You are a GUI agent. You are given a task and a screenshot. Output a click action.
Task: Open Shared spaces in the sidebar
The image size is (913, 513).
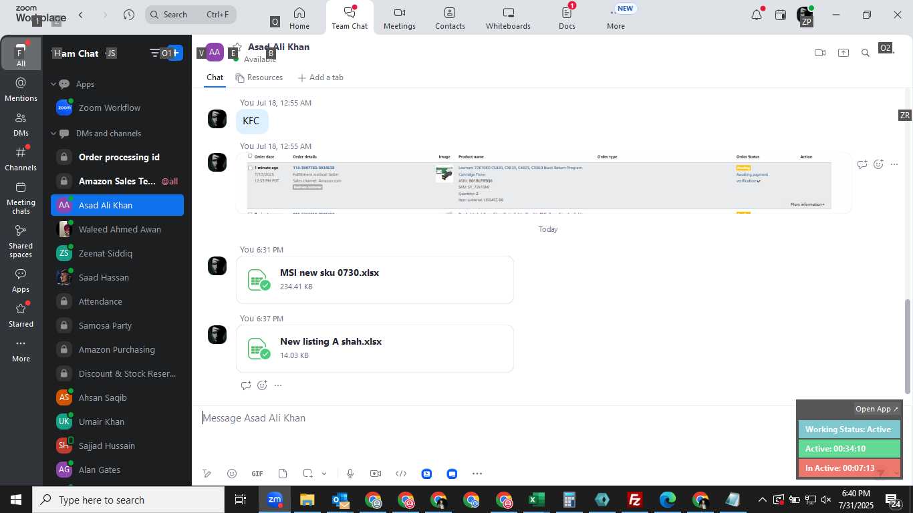pyautogui.click(x=21, y=241)
